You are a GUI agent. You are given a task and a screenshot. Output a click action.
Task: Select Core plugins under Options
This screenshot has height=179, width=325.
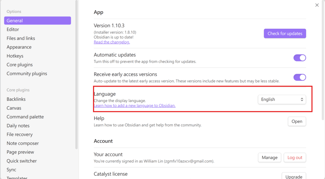pos(20,65)
